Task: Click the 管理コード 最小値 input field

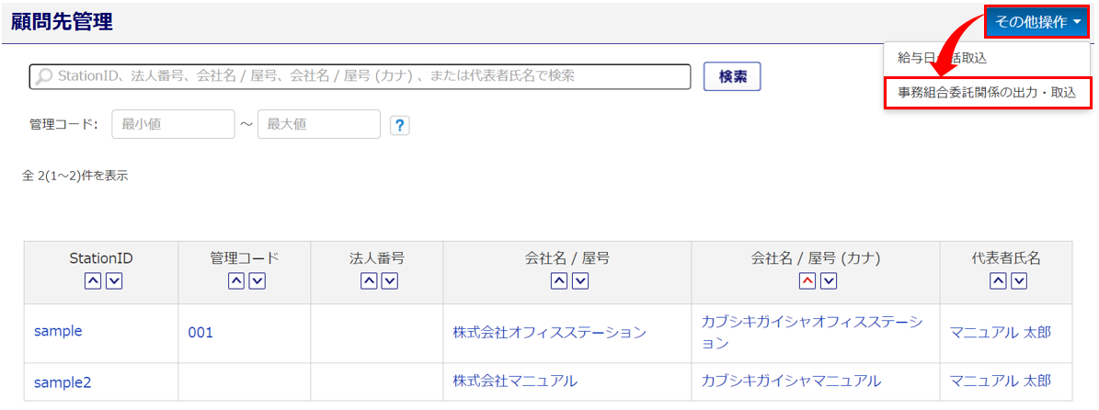Action: (173, 124)
